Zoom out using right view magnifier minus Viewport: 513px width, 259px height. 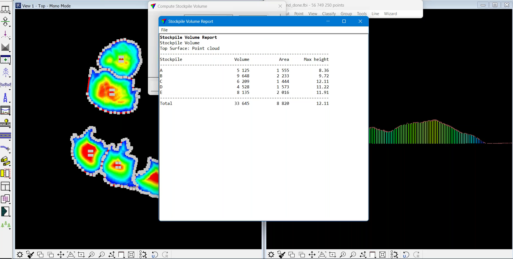353,255
